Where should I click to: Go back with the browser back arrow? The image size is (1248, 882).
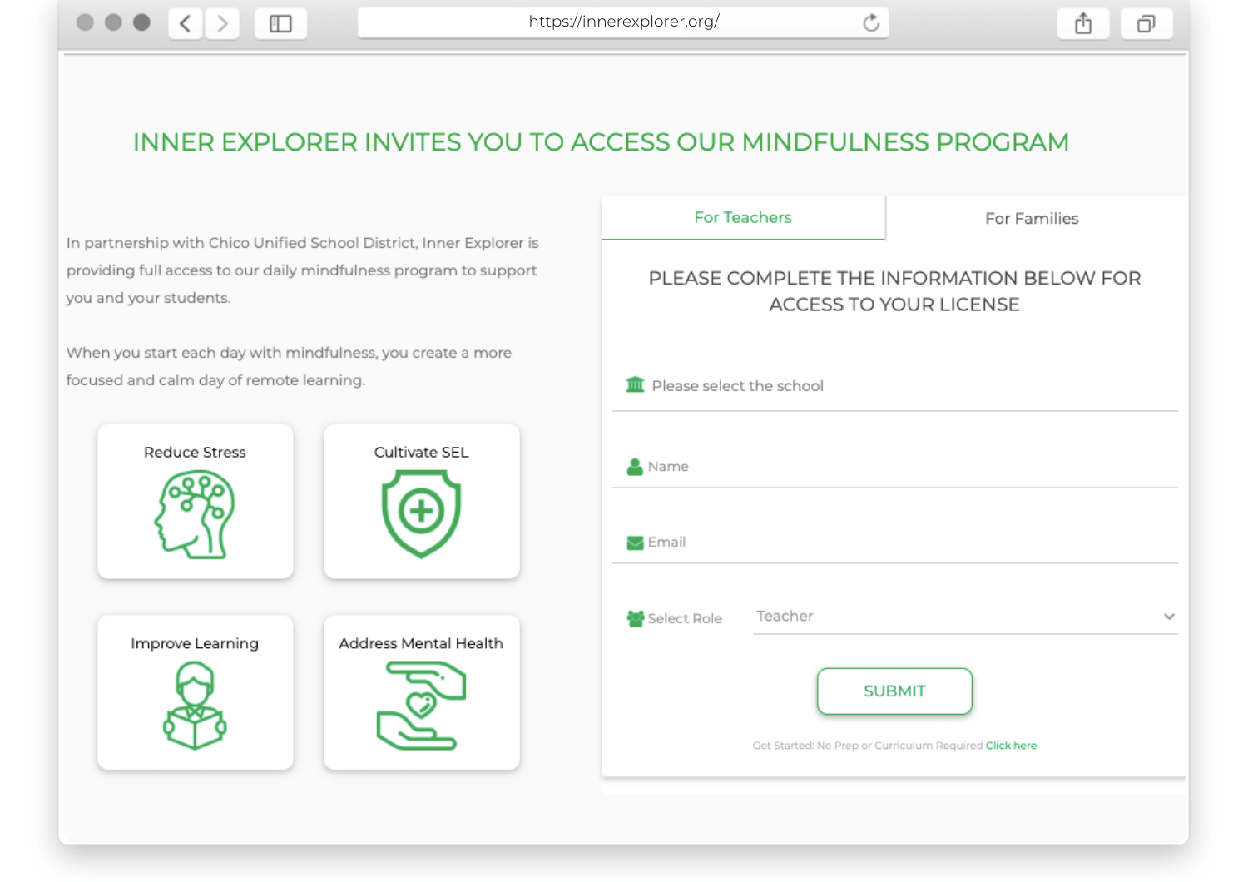tap(186, 23)
